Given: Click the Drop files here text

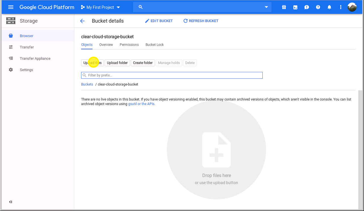Looking at the screenshot, I should (x=216, y=175).
